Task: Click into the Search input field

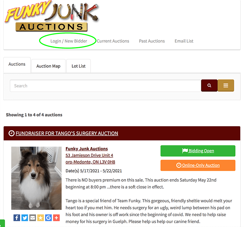Action: coord(106,86)
